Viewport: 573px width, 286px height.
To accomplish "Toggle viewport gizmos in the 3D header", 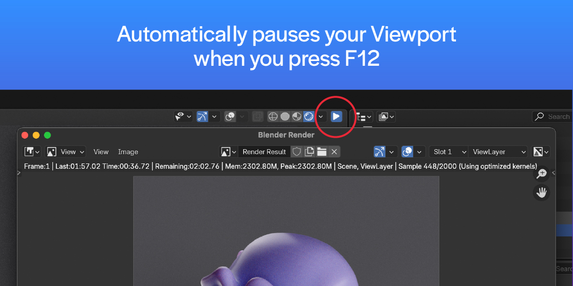I will 202,116.
